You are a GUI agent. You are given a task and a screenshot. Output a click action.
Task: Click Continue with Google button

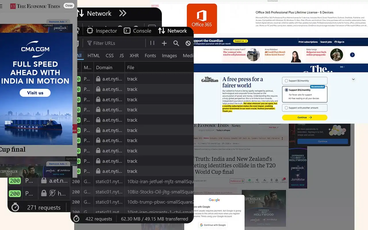(x=213, y=225)
